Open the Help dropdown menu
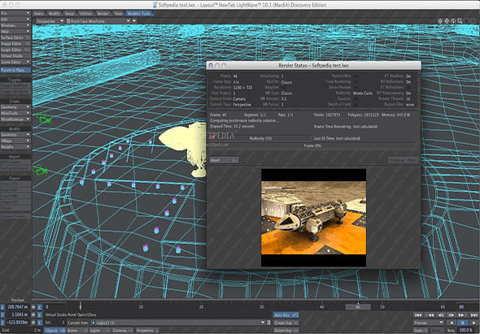The image size is (480, 334). coord(15,32)
